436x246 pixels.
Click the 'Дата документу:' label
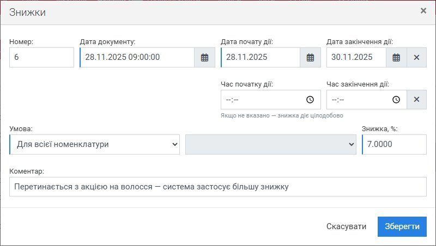(x=107, y=42)
